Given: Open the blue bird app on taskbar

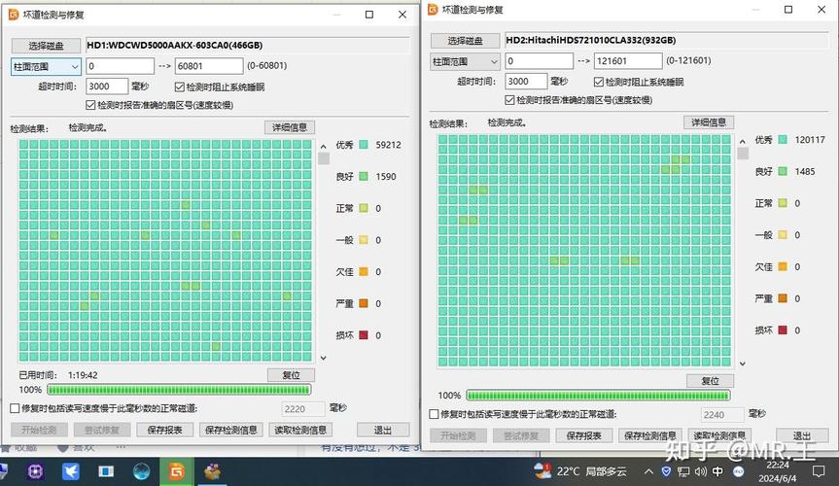Looking at the screenshot, I should [x=71, y=471].
